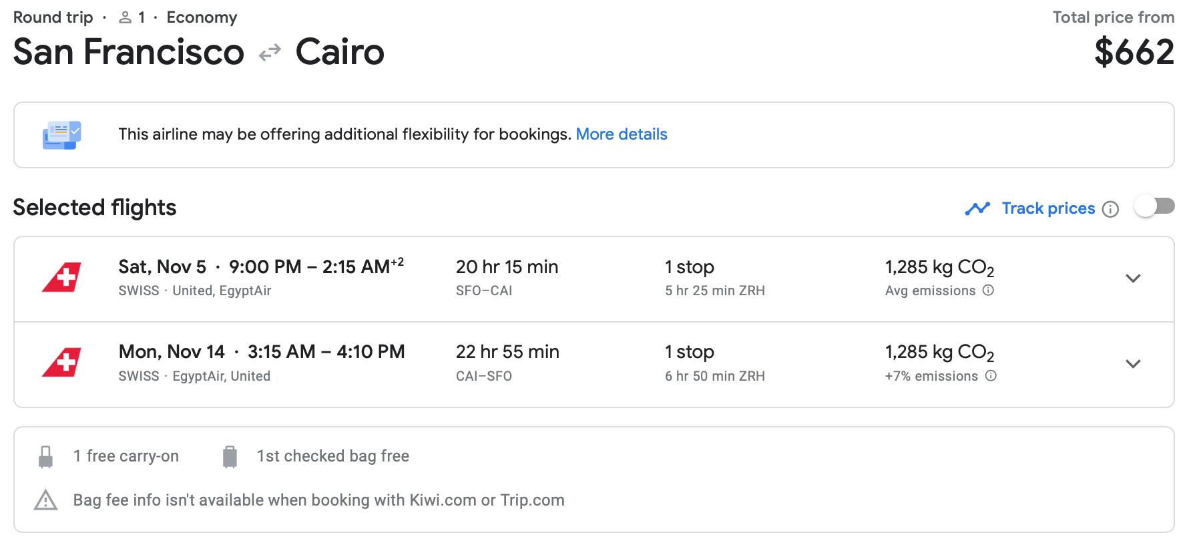Open the More details link
This screenshot has height=545, width=1191.
coord(622,134)
